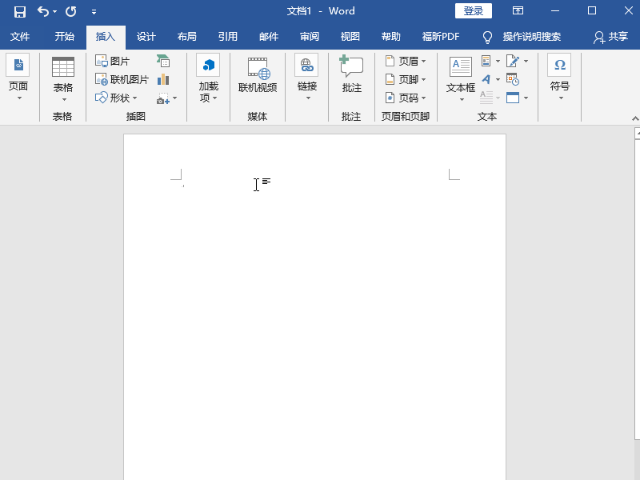This screenshot has height=480, width=640.
Task: Insert a SmartArt graphic
Action: tap(163, 61)
